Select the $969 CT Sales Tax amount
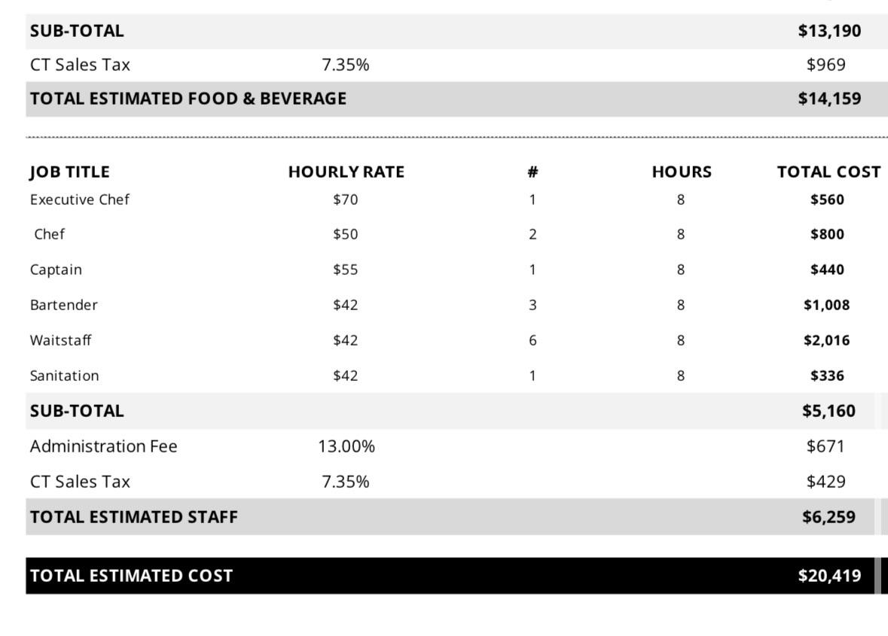Screen dimensions: 888x636 [825, 65]
